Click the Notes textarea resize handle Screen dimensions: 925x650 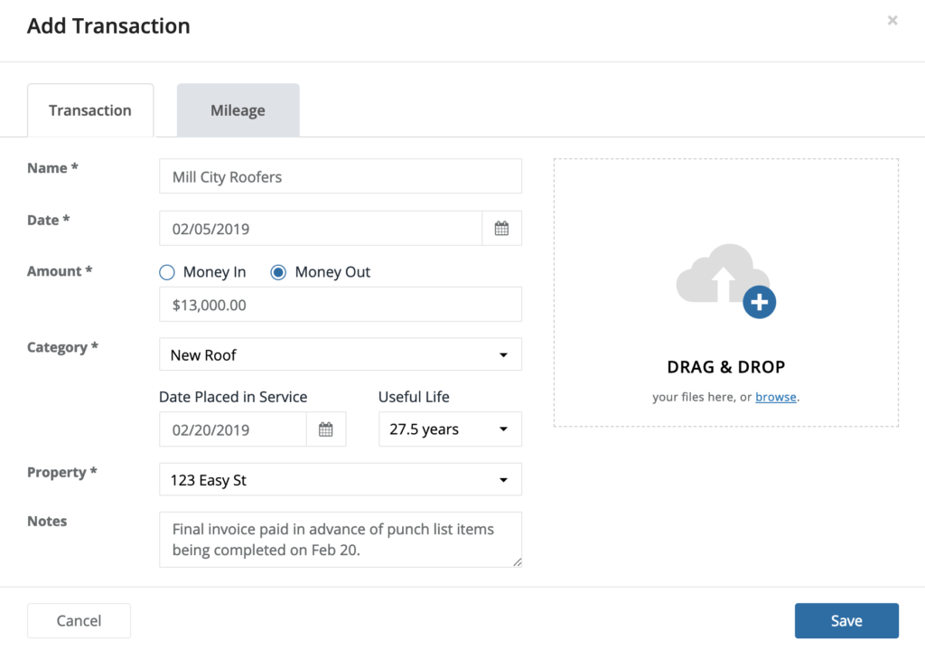pos(517,562)
